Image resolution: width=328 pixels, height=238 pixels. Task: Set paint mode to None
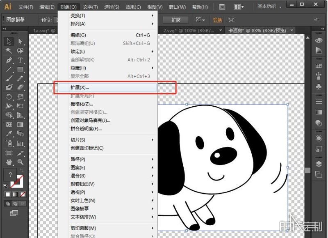tap(23, 195)
